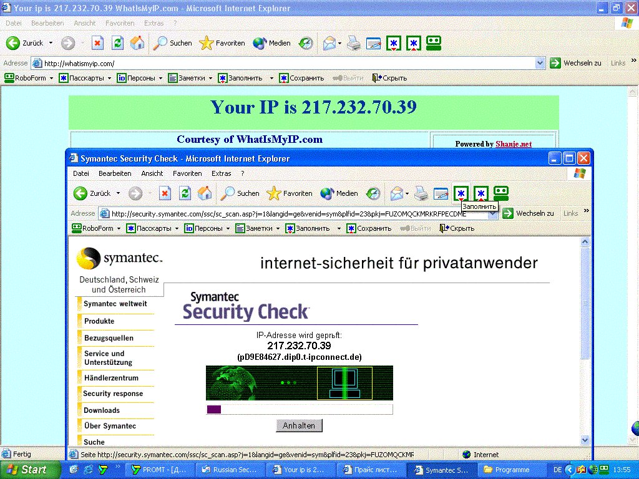Open Extras menu in Symantec window

[222, 173]
